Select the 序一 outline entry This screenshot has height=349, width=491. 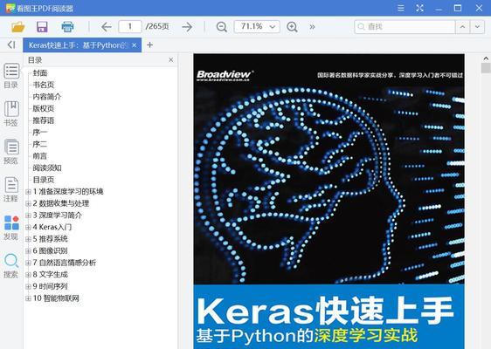[x=40, y=133]
